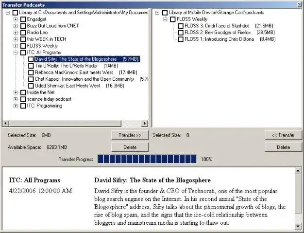304x233 pixels.
Task: Expand Buzz Out Loud from CNET node
Action: pos(16,26)
